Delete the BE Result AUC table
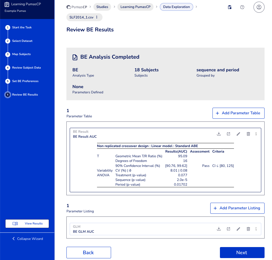Image resolution: width=272 pixels, height=260 pixels. 248,134
